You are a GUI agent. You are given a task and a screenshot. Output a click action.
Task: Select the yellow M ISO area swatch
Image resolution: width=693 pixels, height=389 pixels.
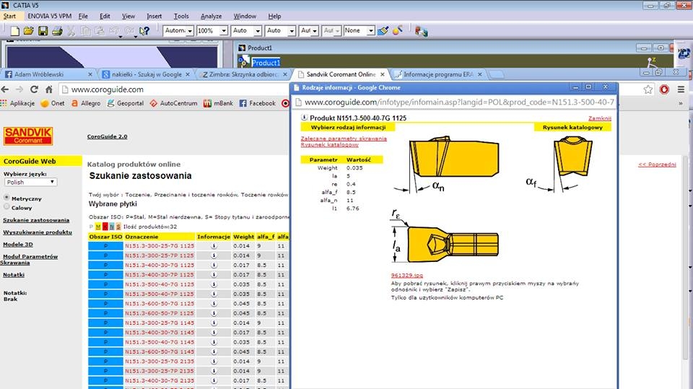click(98, 227)
